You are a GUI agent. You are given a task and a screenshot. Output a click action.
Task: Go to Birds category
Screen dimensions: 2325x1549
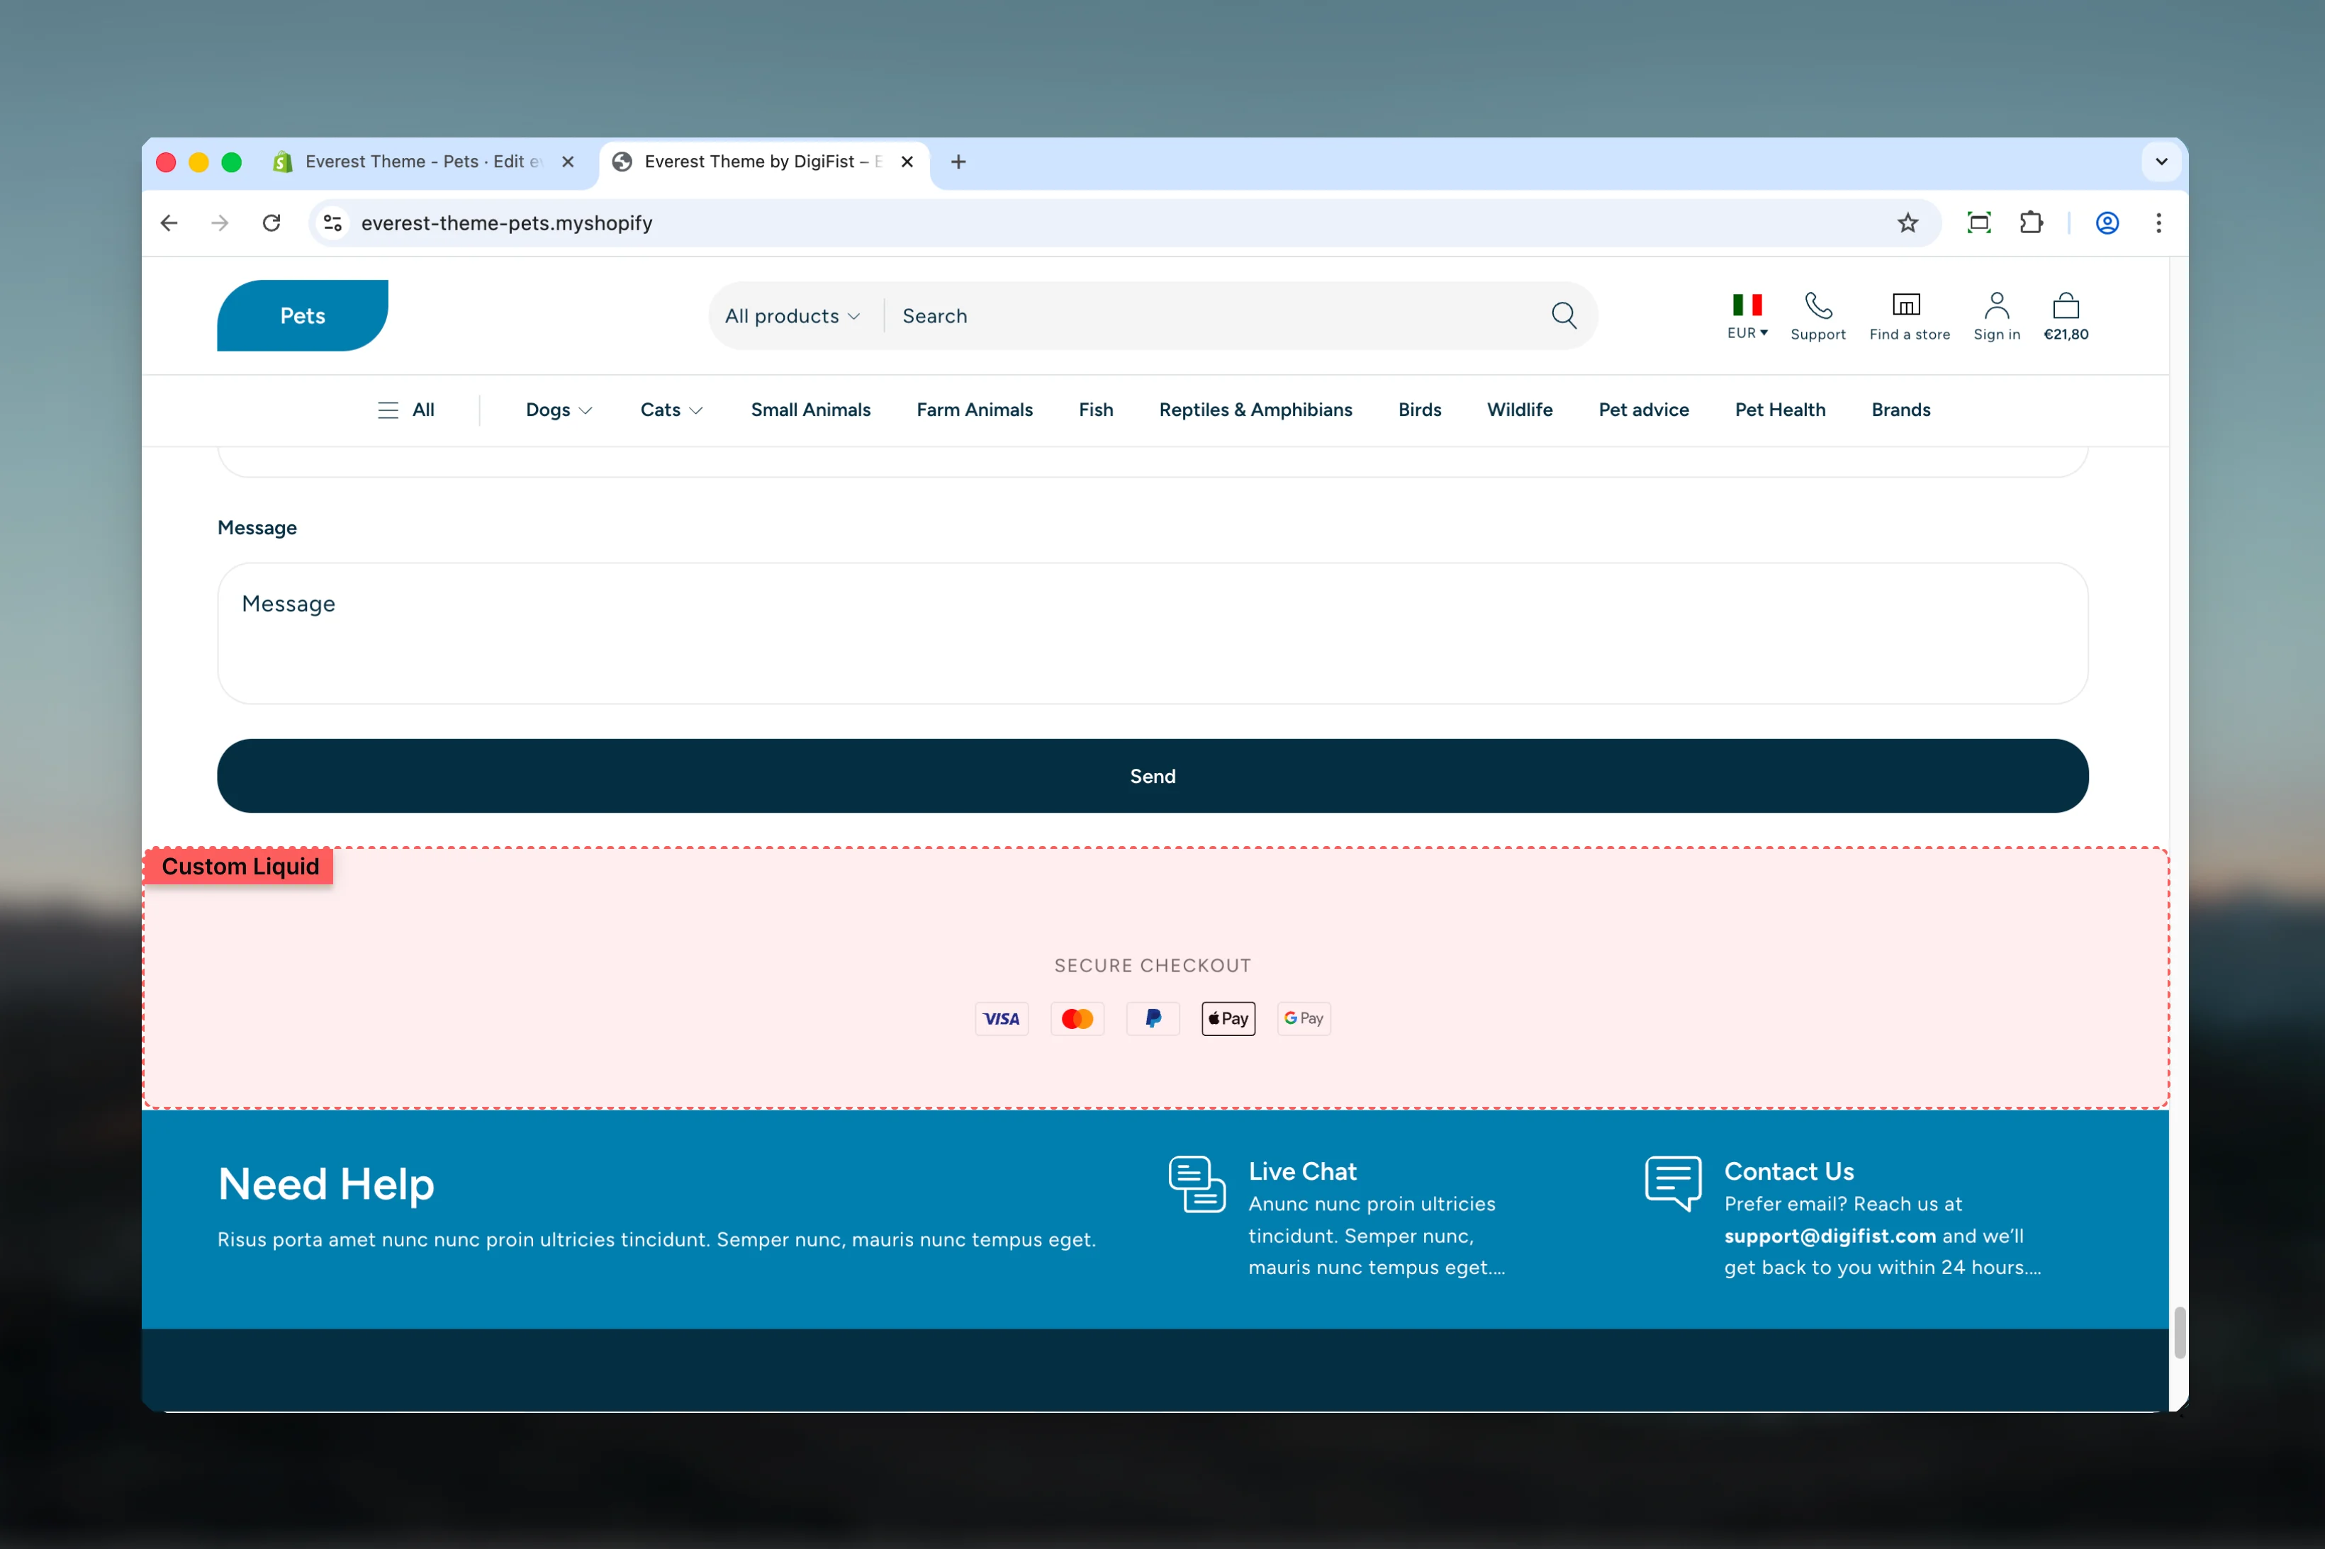[x=1420, y=410]
